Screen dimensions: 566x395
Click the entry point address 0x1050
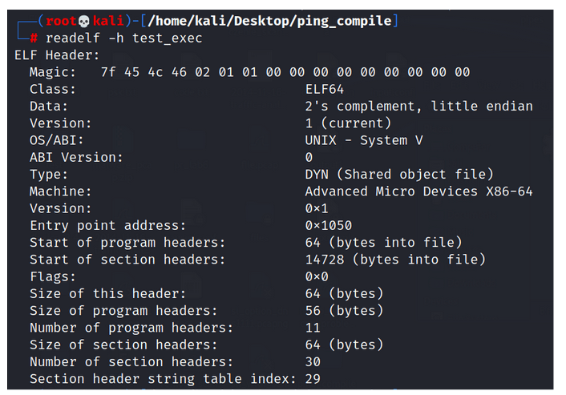pyautogui.click(x=329, y=225)
